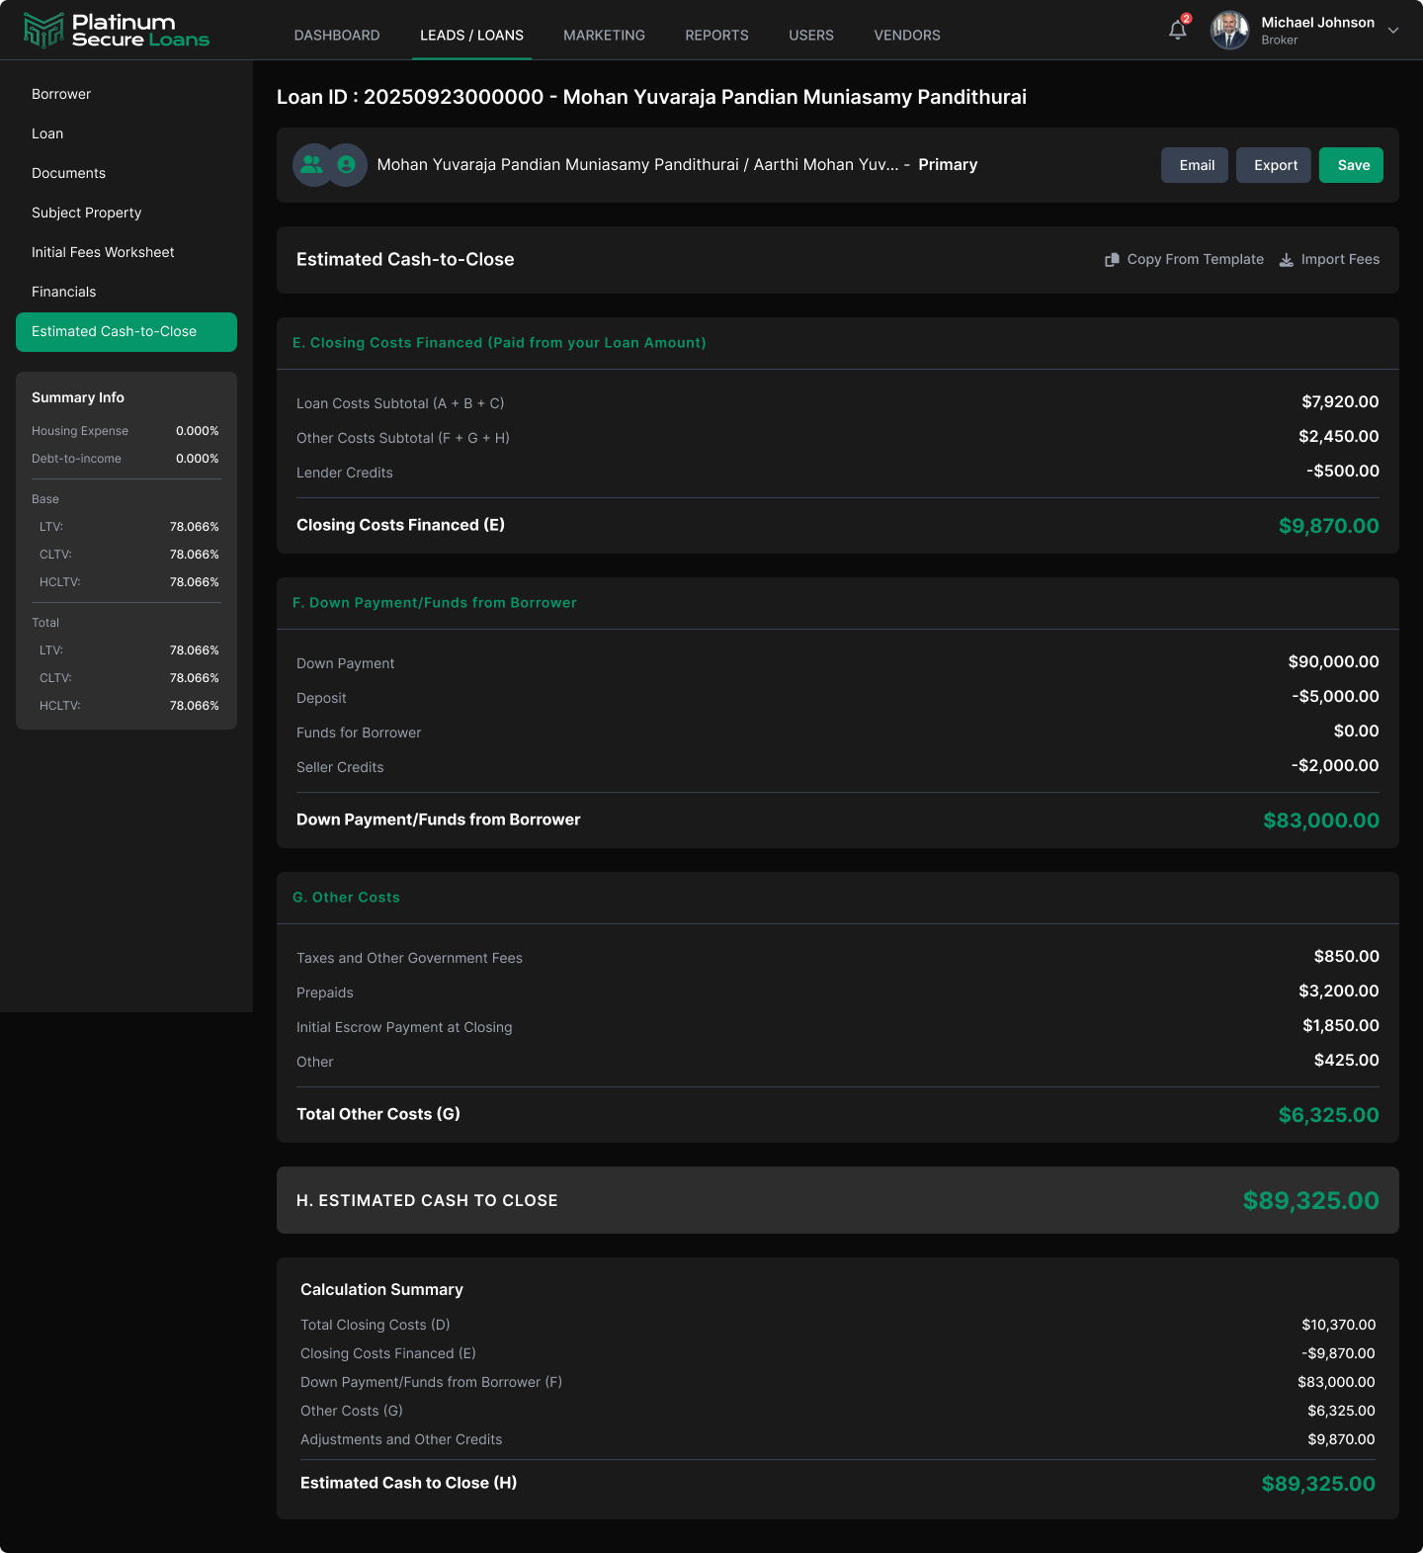Select Financials in the sidebar
The width and height of the screenshot is (1423, 1553).
point(126,293)
